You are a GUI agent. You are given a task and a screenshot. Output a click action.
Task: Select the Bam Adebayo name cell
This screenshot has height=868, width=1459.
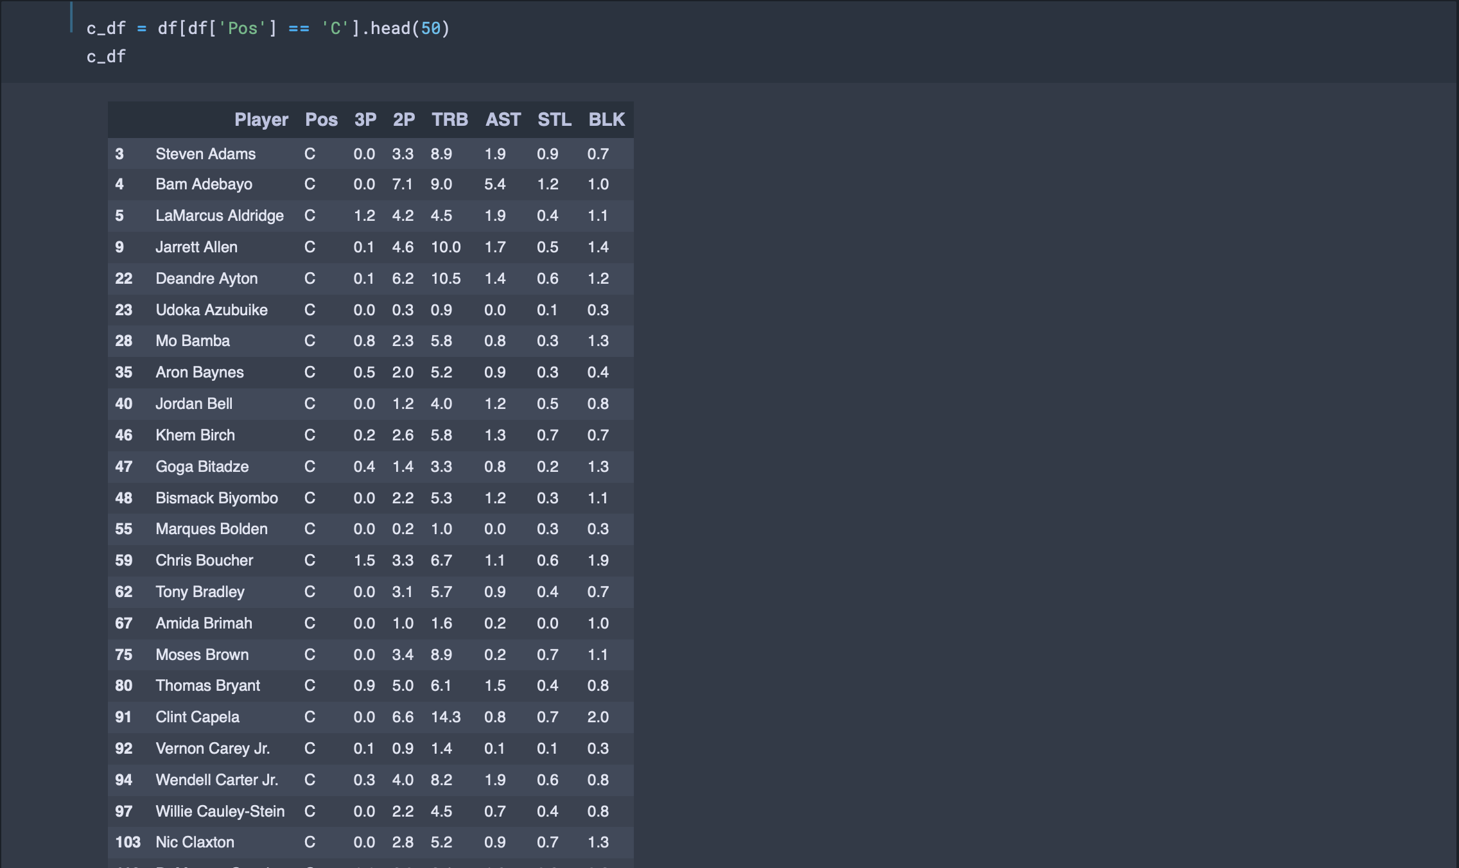click(x=204, y=184)
